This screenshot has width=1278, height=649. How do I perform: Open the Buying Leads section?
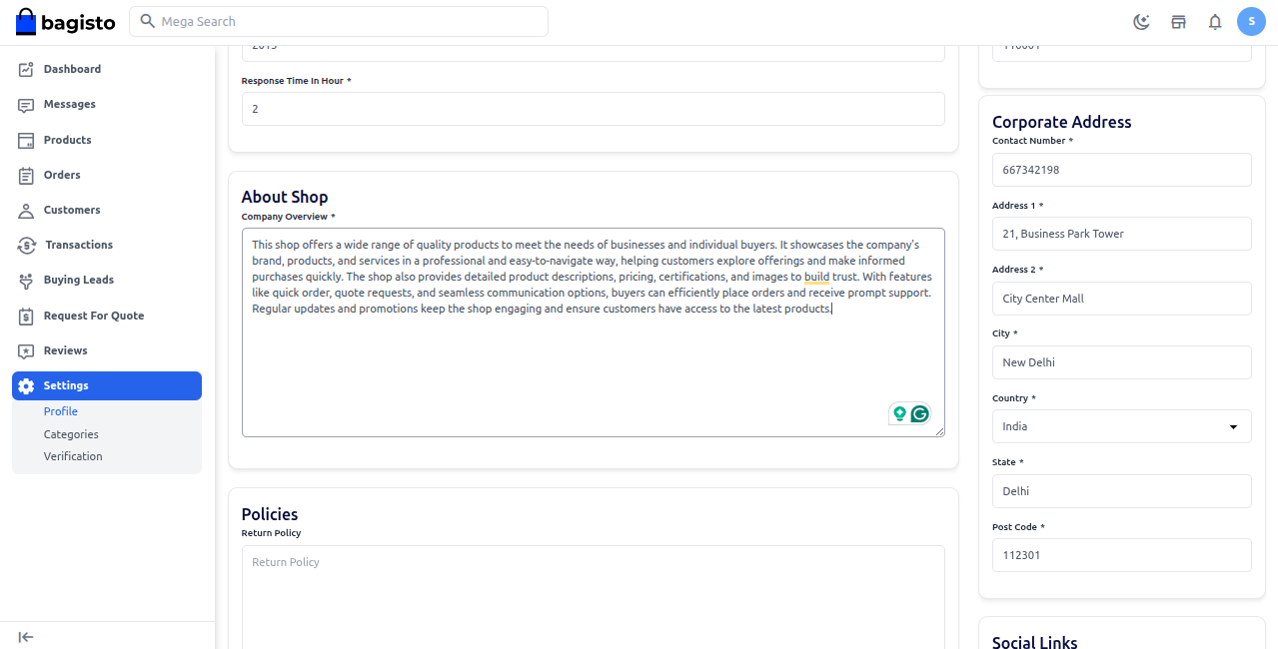tap(78, 280)
